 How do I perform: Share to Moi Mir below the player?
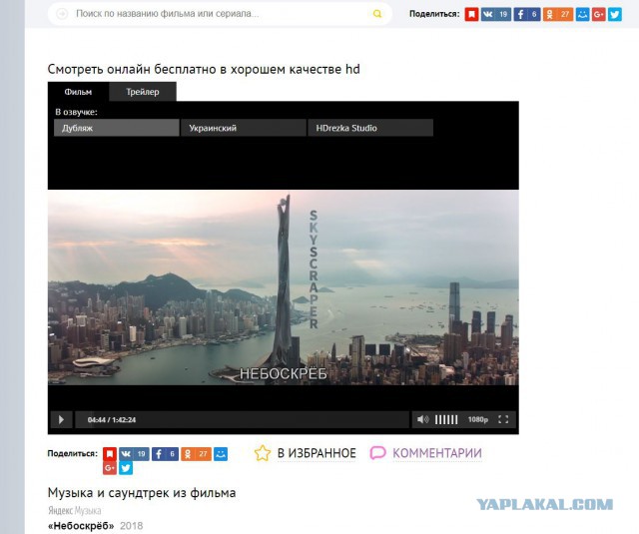pos(221,454)
